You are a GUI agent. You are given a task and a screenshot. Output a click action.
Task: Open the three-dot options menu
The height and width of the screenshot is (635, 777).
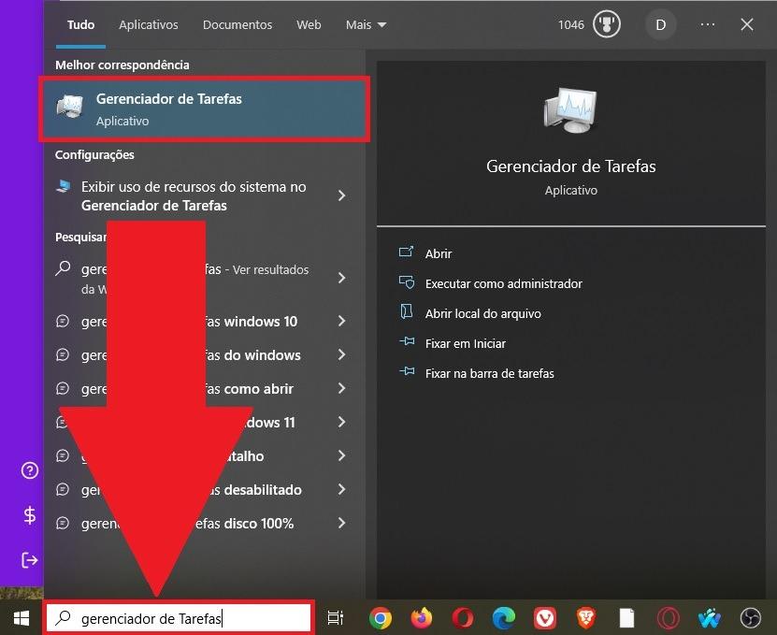pos(708,25)
